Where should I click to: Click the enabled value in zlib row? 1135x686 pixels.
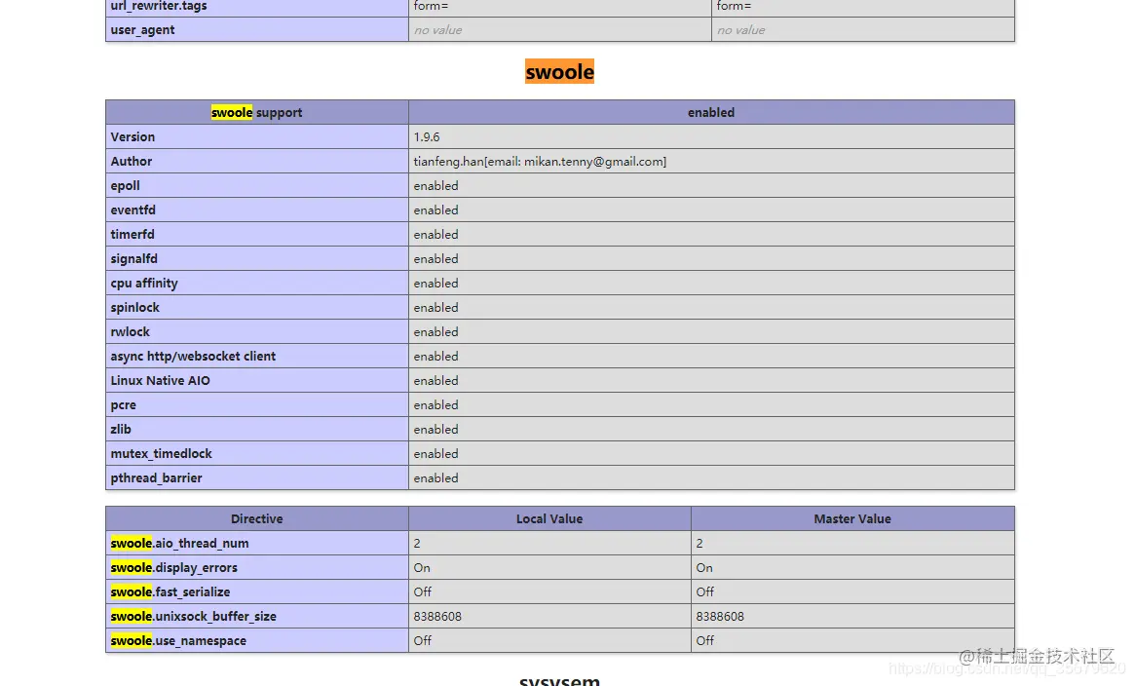click(435, 429)
